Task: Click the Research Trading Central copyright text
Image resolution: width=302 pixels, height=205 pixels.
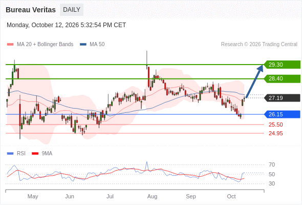Action: point(259,45)
